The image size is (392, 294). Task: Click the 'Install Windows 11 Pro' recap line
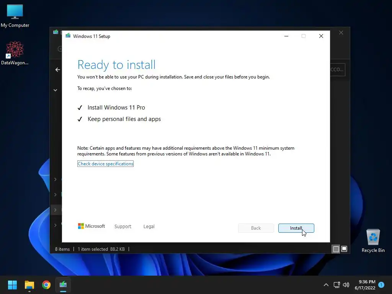coord(116,108)
